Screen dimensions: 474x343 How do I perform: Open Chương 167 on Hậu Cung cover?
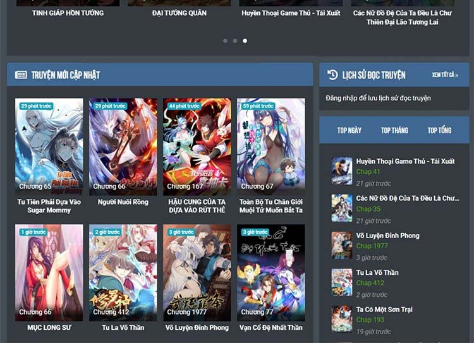[185, 186]
